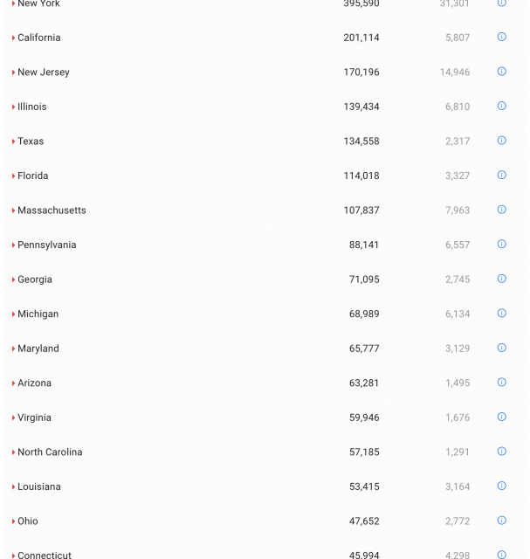Image resolution: width=530 pixels, height=559 pixels.
Task: Show Georgia row info icon
Action: 501,279
